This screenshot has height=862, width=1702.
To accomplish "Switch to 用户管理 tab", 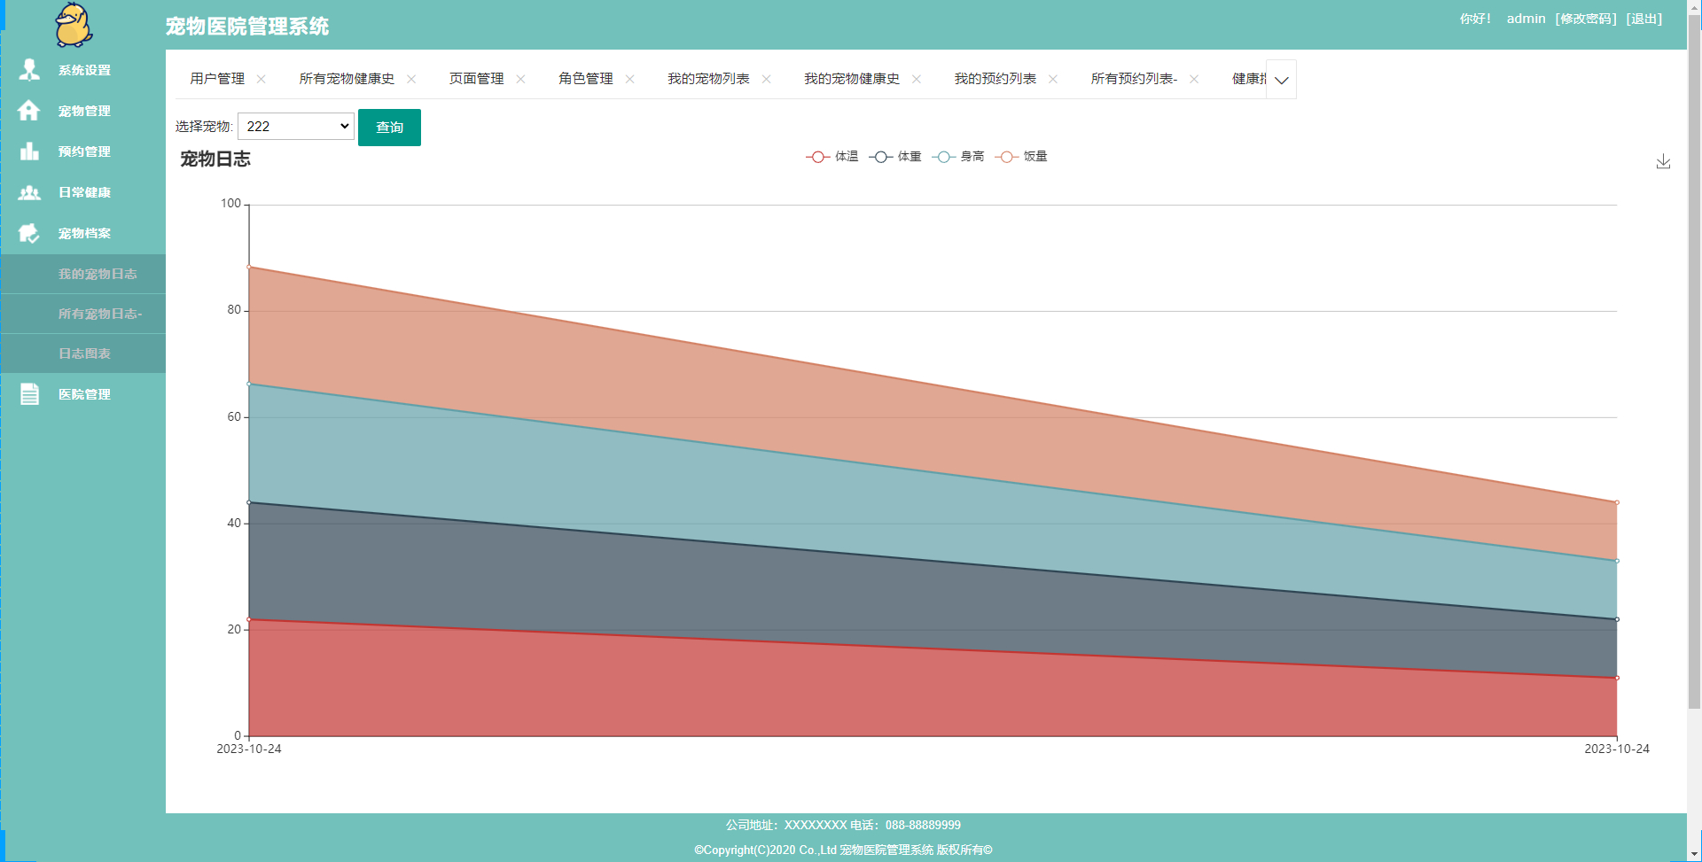I will coord(217,79).
